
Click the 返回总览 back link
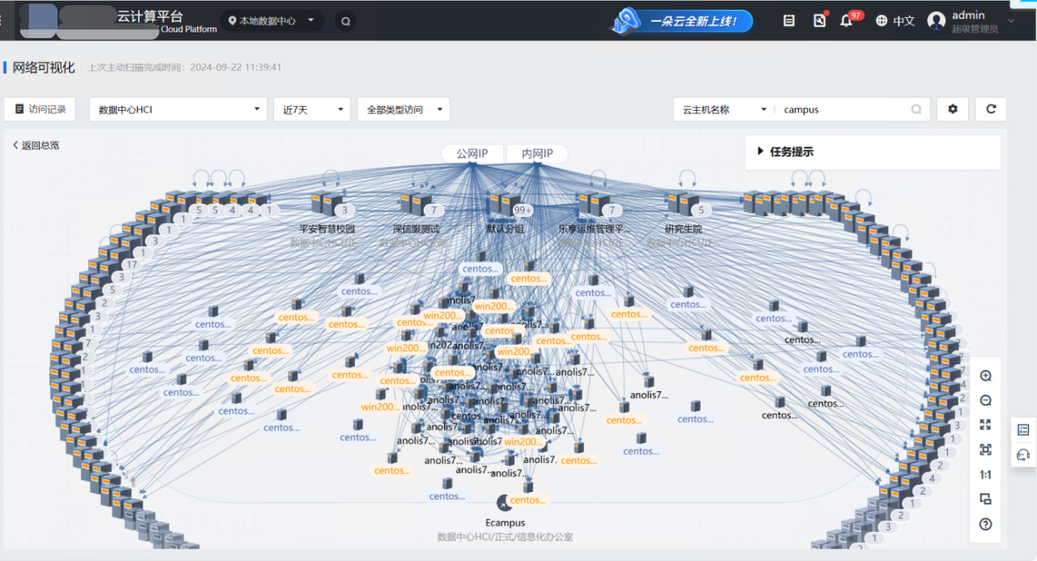click(36, 146)
